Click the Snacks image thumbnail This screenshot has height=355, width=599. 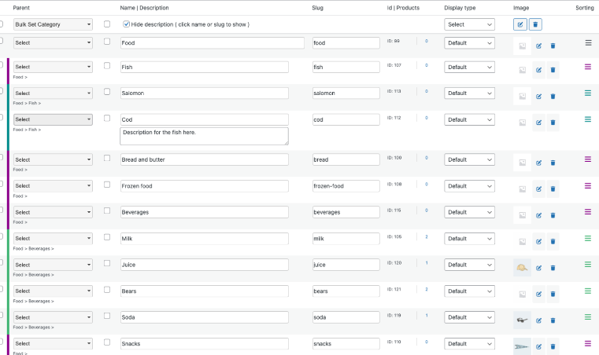click(x=522, y=346)
